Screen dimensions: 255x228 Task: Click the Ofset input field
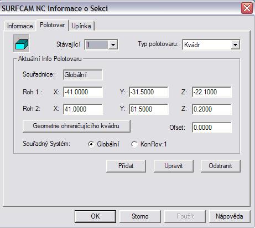coord(212,128)
